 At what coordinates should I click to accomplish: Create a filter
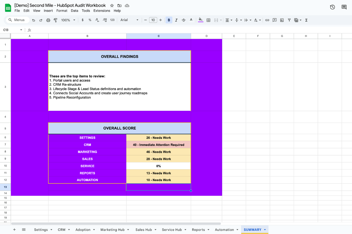pyautogui.click(x=289, y=20)
